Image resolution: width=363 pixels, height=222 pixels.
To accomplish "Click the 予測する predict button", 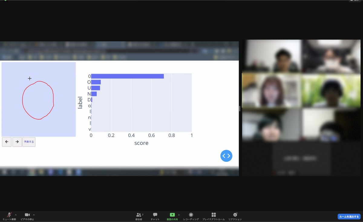I will tap(29, 142).
